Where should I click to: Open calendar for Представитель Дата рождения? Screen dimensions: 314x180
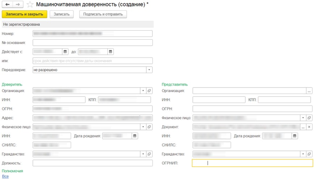[x=294, y=136]
